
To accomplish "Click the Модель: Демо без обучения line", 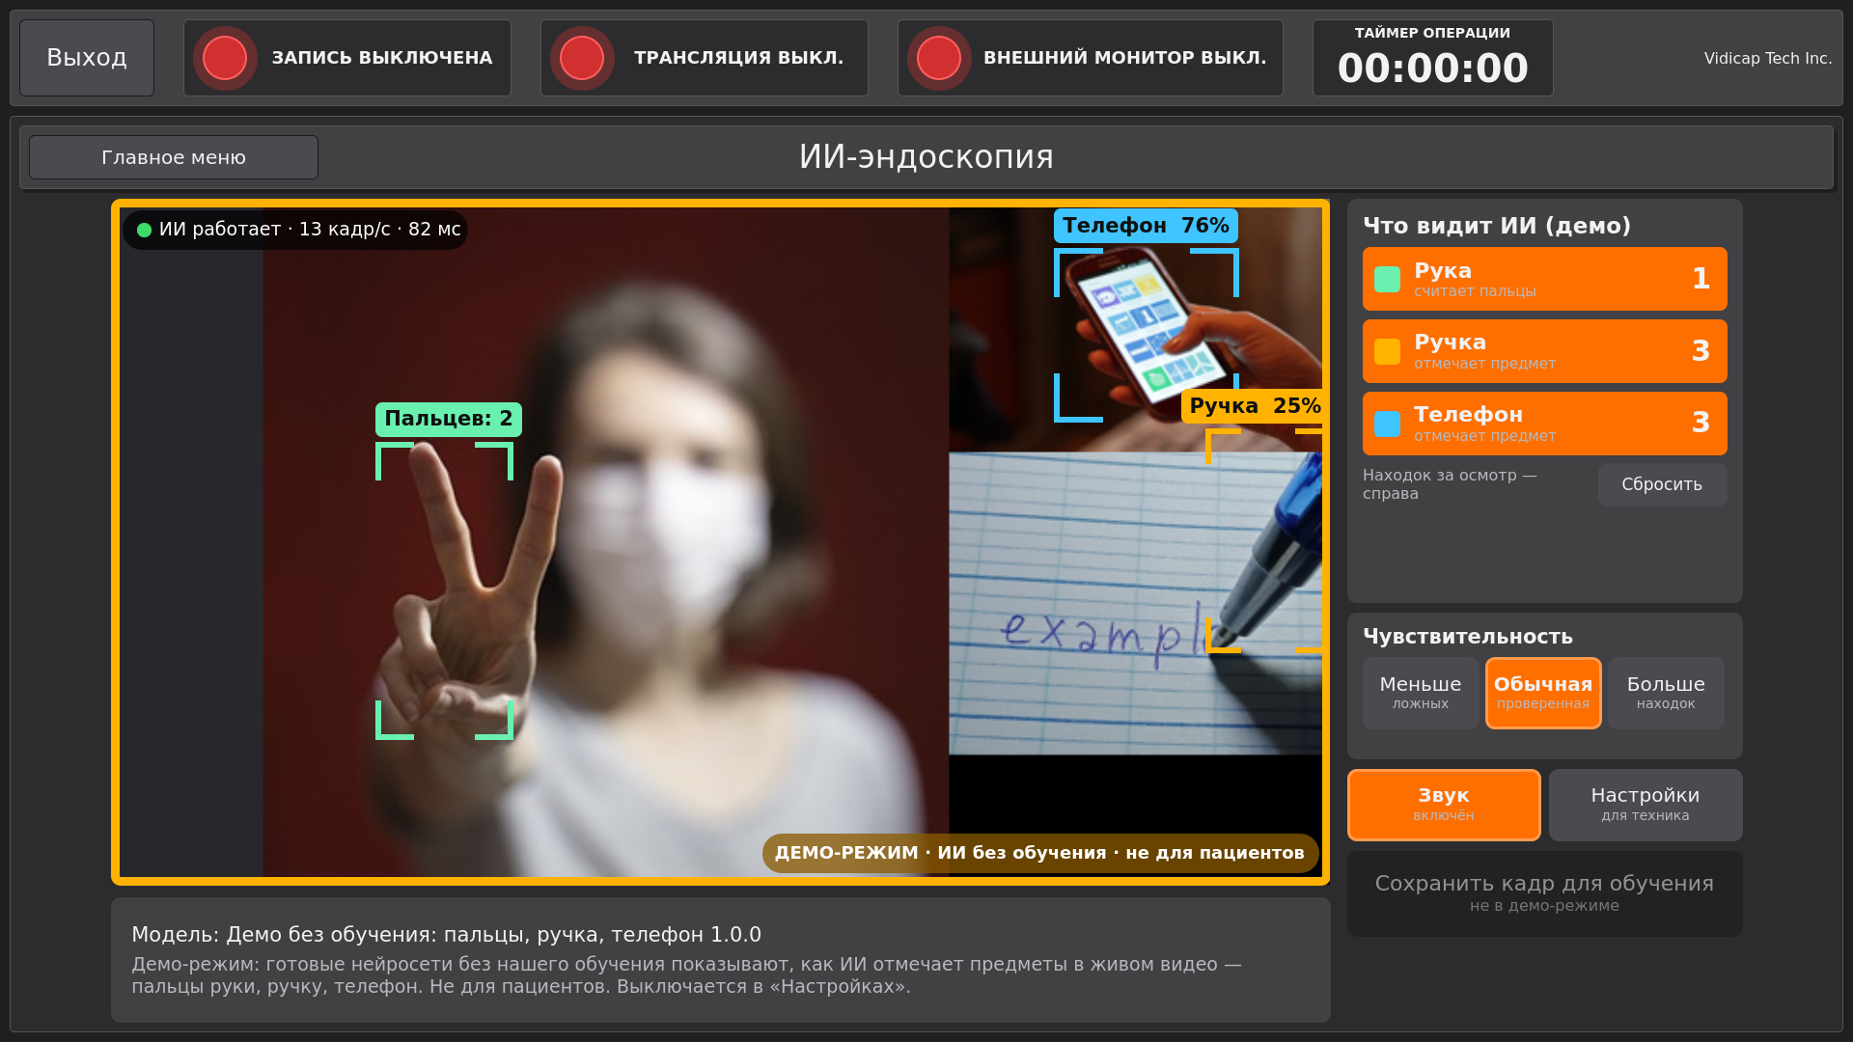I will (446, 935).
